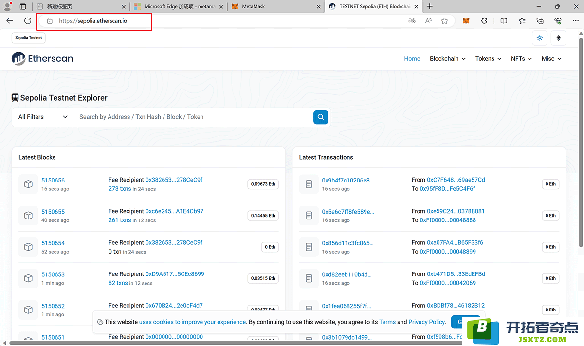Open block 5150652 link
Image resolution: width=584 pixels, height=346 pixels.
(53, 306)
